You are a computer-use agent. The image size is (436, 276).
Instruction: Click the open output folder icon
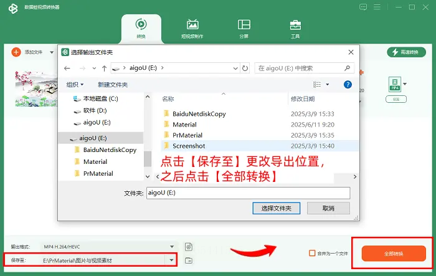click(x=189, y=260)
